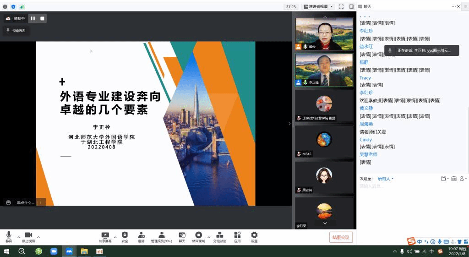Screen dimensions: 469x257
Task: Mute microphone with 静音 button
Action: (9, 237)
